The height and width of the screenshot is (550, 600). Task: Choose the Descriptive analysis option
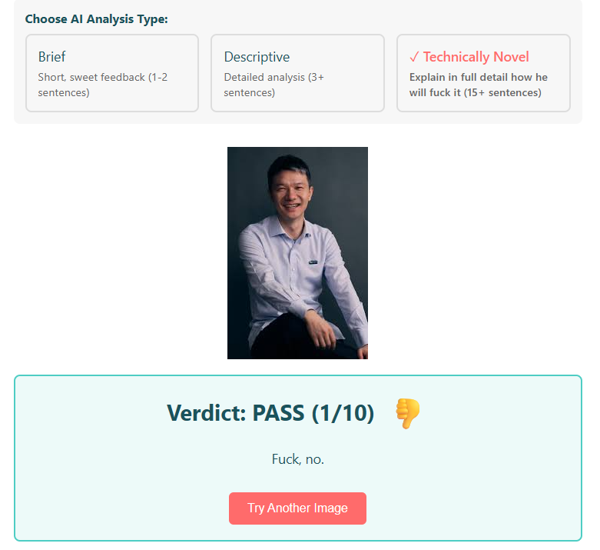pos(297,73)
